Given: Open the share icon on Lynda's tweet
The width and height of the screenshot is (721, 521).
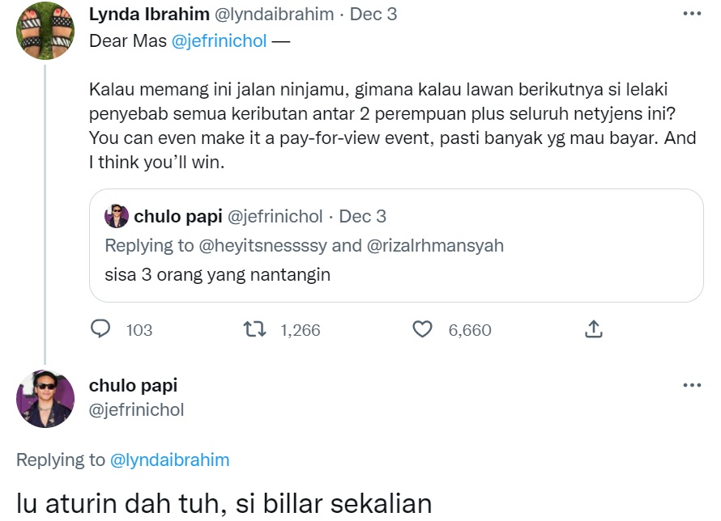Looking at the screenshot, I should coord(592,329).
